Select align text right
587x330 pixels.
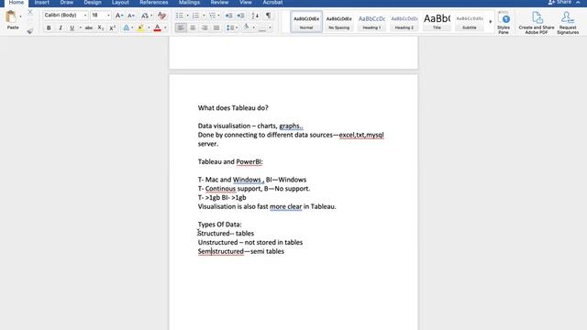(205, 27)
